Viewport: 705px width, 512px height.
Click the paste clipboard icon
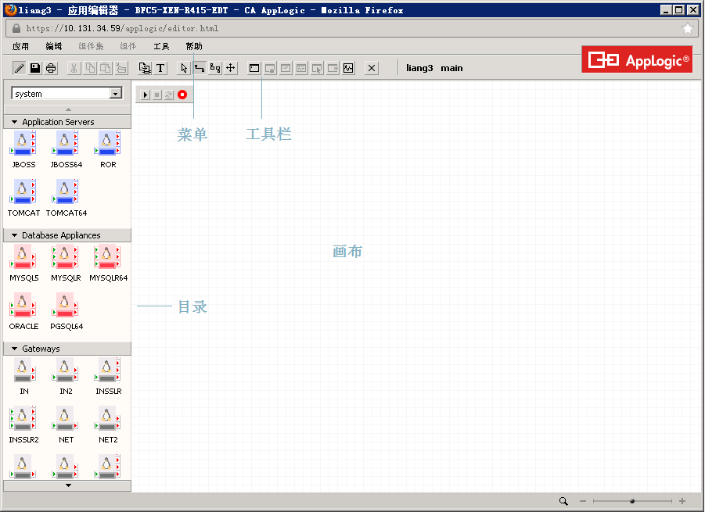click(x=106, y=68)
